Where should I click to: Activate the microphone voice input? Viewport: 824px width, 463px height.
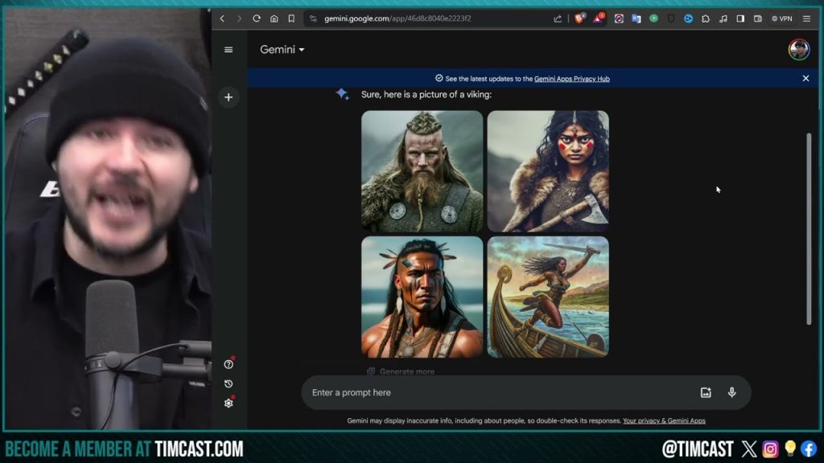pyautogui.click(x=731, y=392)
